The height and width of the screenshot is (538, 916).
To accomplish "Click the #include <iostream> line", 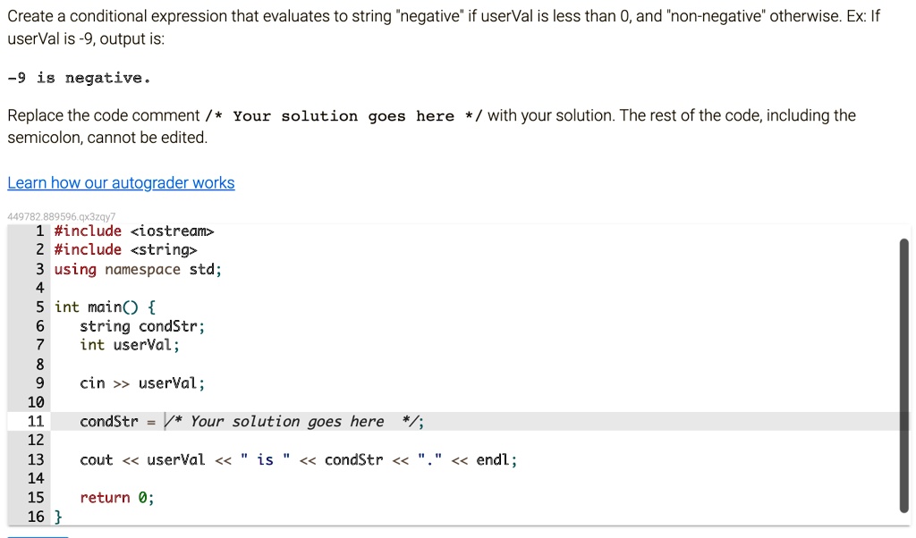I will click(134, 231).
